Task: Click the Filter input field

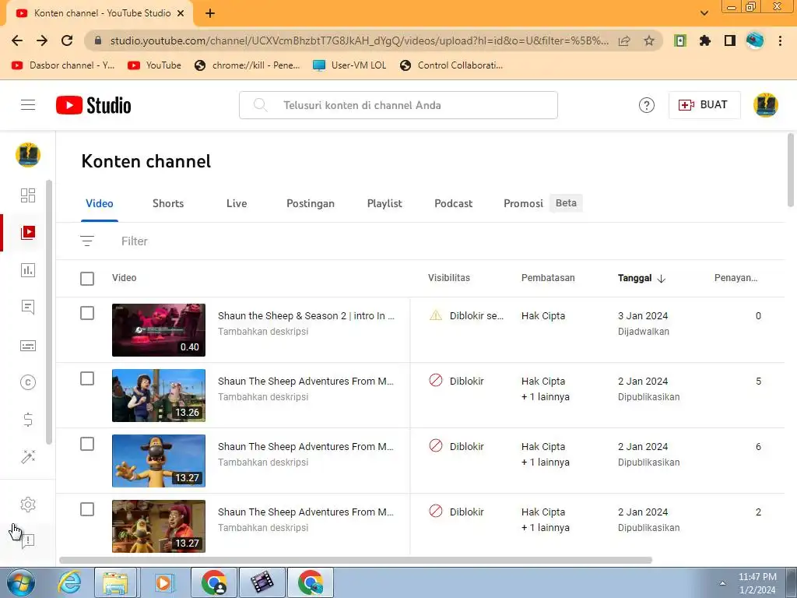Action: pyautogui.click(x=134, y=241)
